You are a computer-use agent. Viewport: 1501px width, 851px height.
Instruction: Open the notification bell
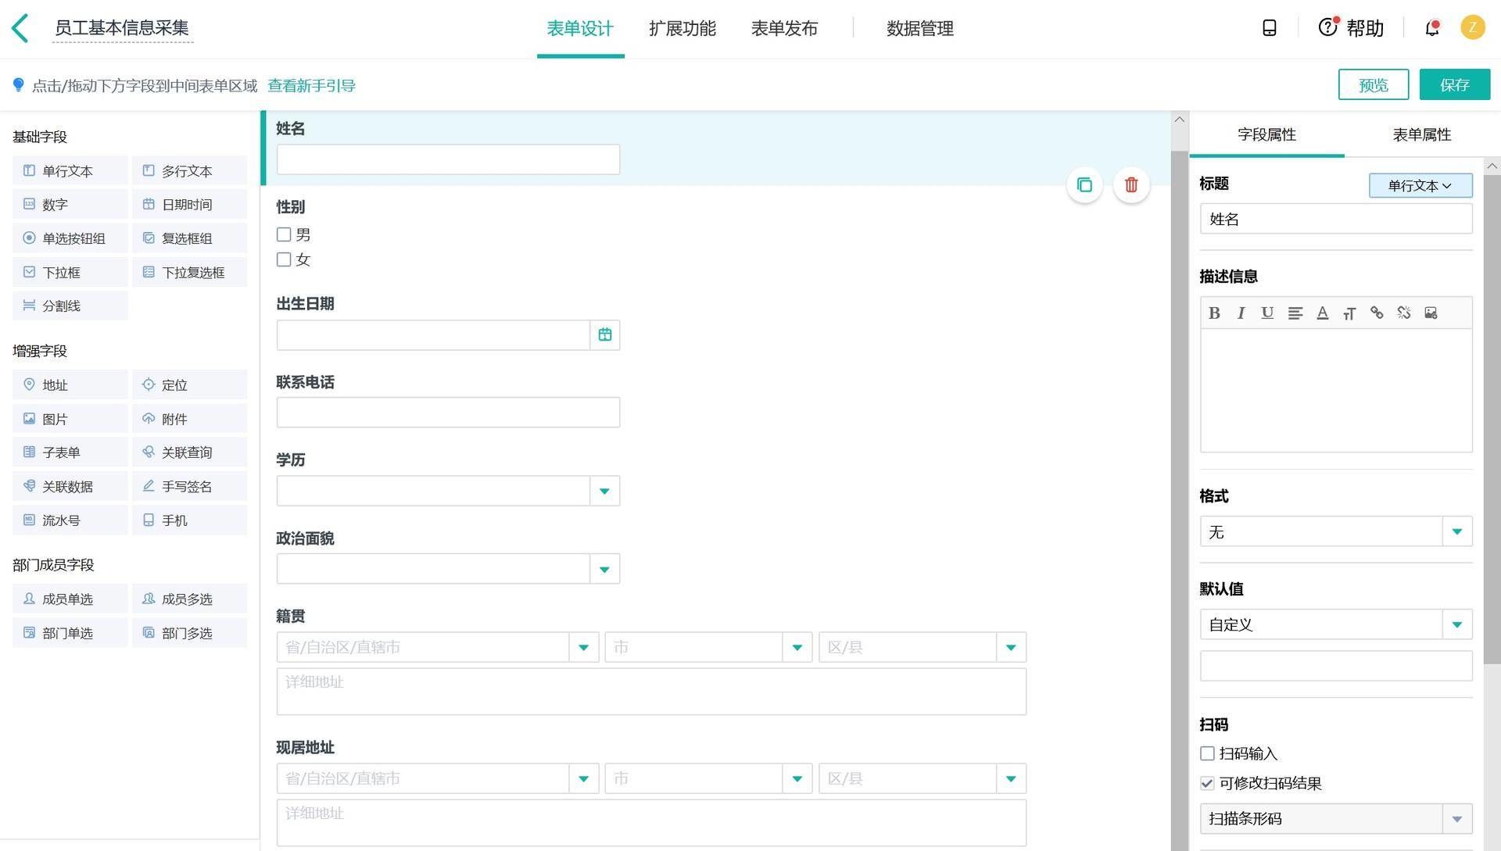tap(1432, 28)
